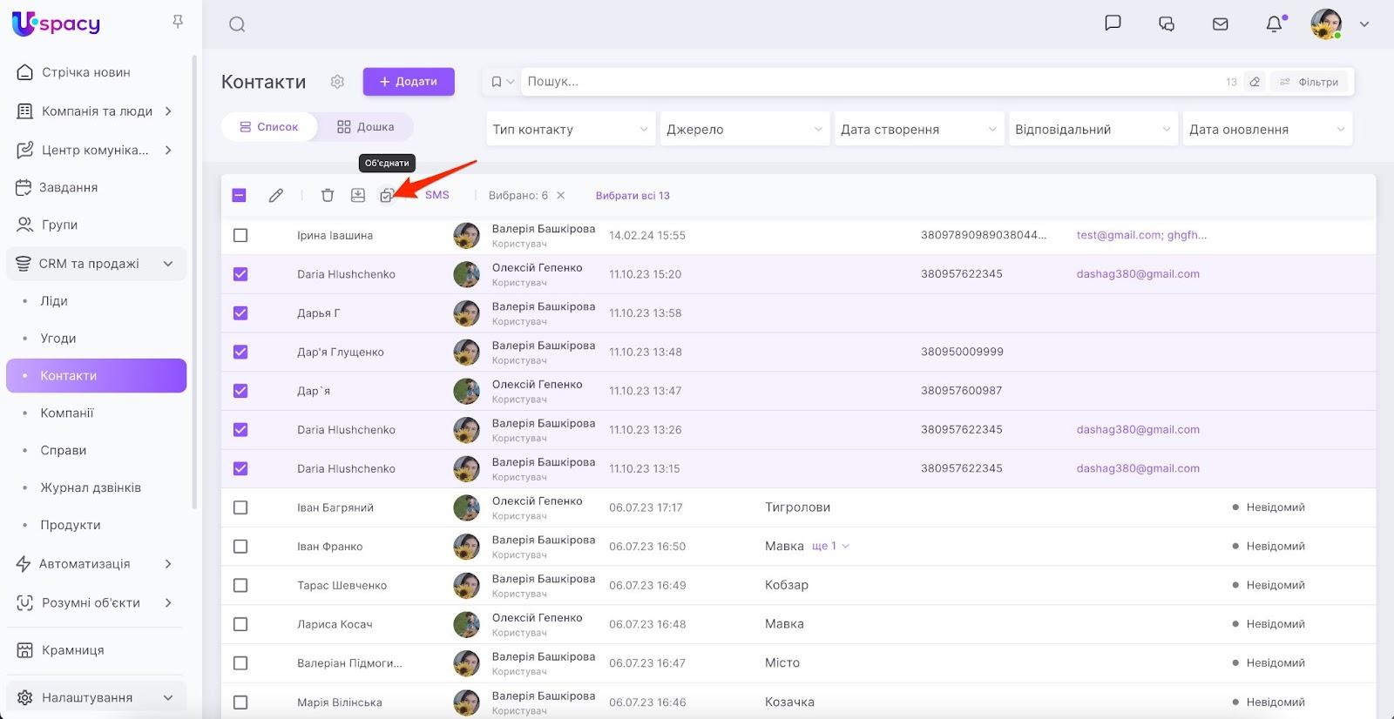The width and height of the screenshot is (1394, 719).
Task: Click the export download icon
Action: click(x=358, y=196)
